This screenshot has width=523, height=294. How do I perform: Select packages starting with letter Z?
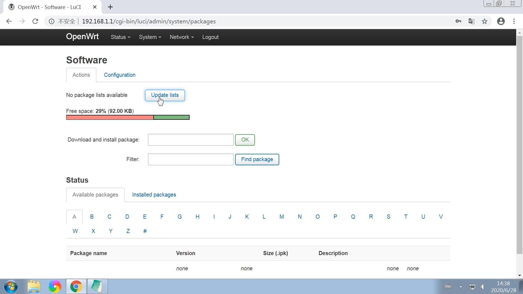(x=128, y=231)
